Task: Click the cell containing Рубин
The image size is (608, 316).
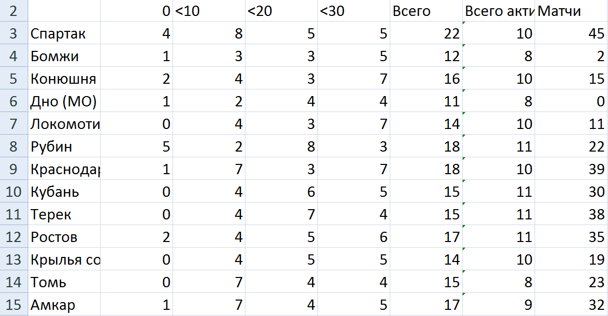Action: (64, 147)
